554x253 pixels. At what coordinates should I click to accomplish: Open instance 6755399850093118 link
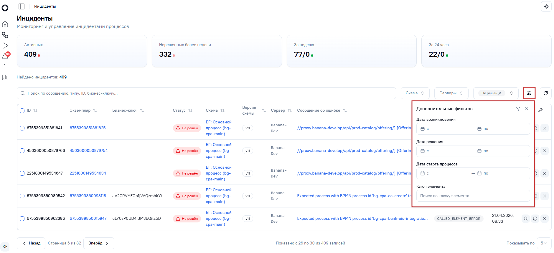click(x=88, y=196)
